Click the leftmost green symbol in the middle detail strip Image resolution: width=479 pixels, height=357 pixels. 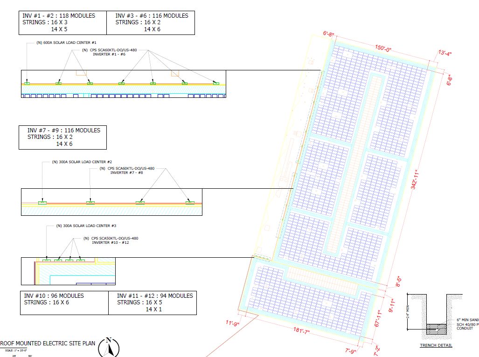[42, 203]
